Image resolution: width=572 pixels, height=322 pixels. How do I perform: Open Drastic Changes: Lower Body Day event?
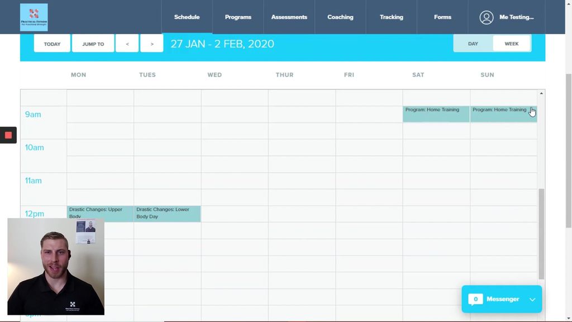coord(167,214)
